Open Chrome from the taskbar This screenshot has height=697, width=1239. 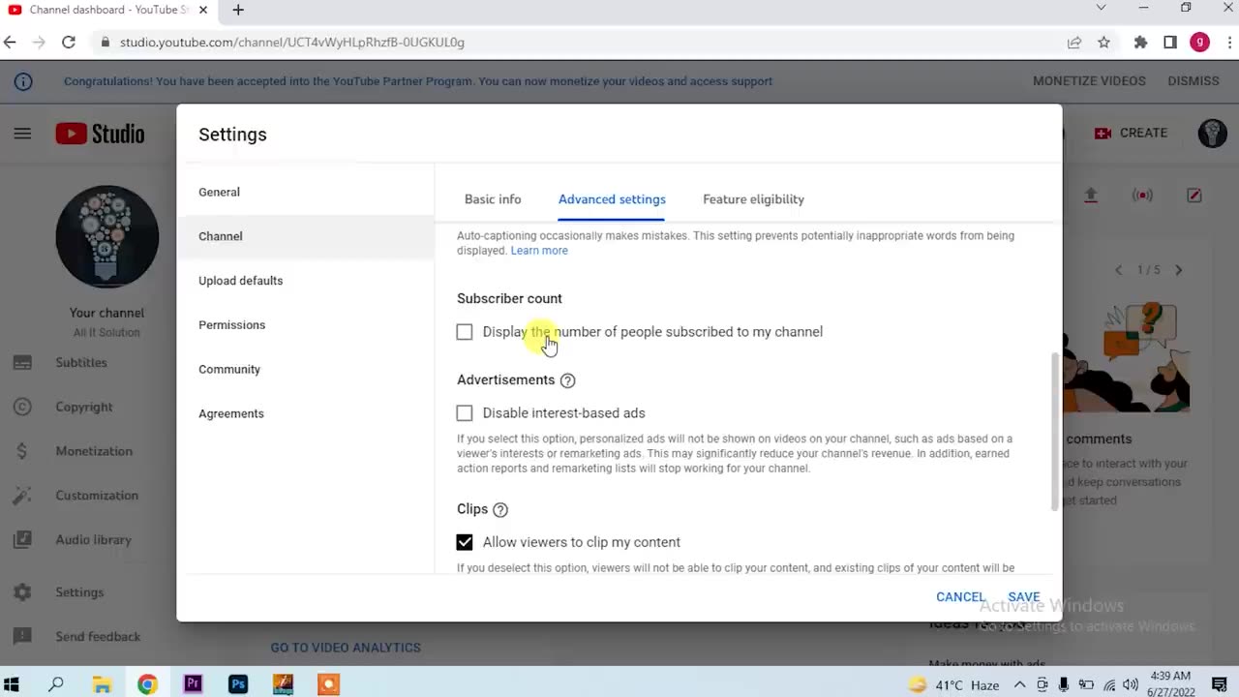tap(147, 684)
